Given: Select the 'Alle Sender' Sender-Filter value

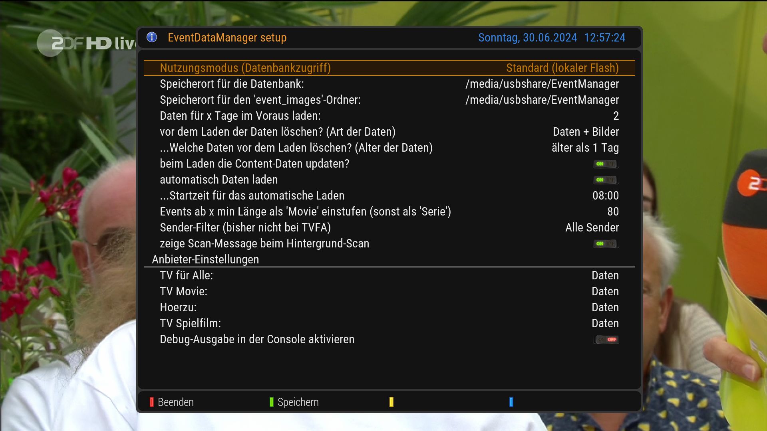Looking at the screenshot, I should click(592, 227).
